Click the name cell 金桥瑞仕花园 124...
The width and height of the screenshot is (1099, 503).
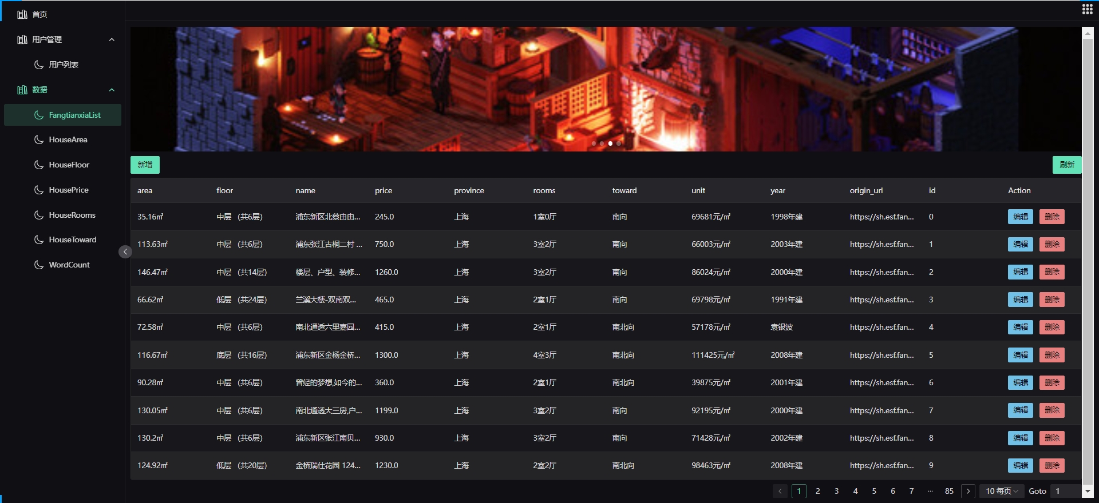pos(328,465)
